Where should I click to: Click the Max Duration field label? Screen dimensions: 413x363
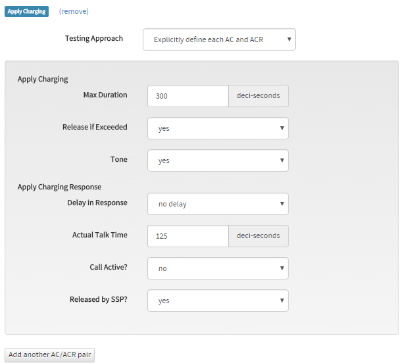(105, 95)
